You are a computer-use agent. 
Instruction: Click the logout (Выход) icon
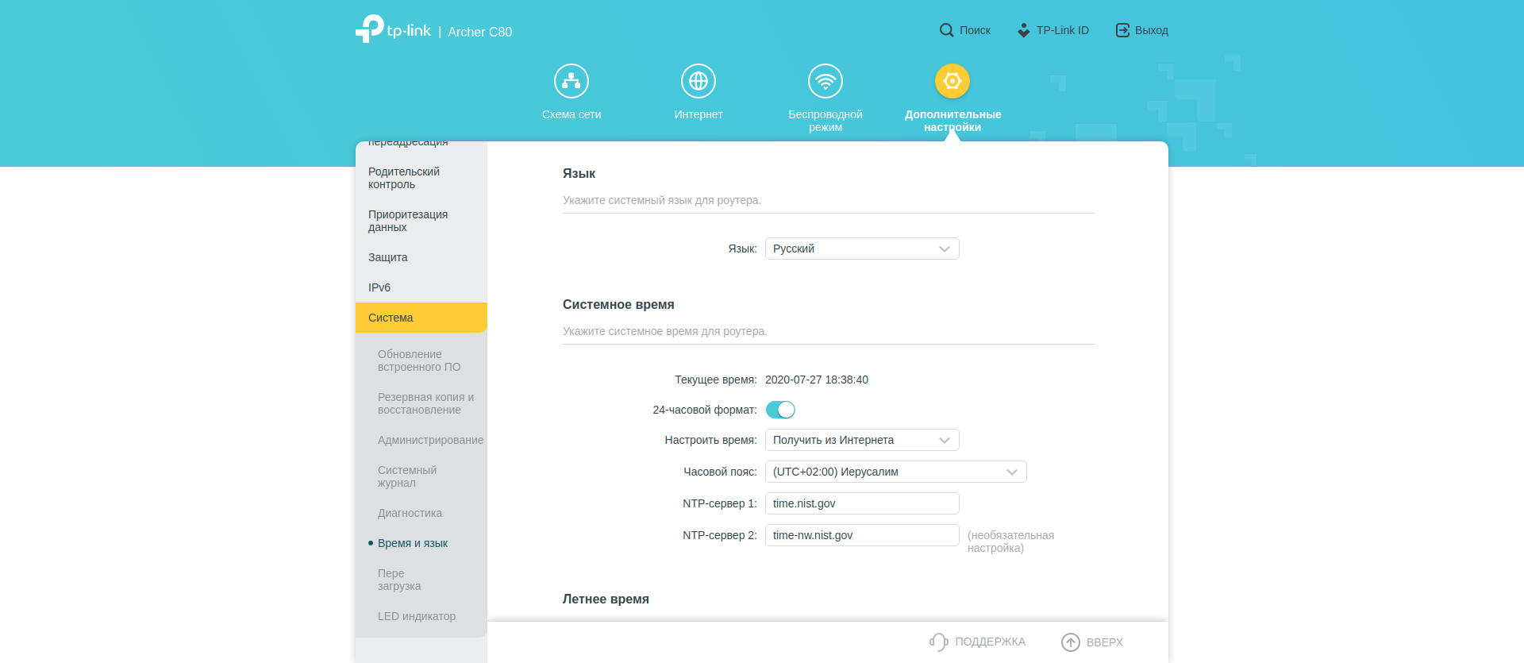[x=1122, y=30]
